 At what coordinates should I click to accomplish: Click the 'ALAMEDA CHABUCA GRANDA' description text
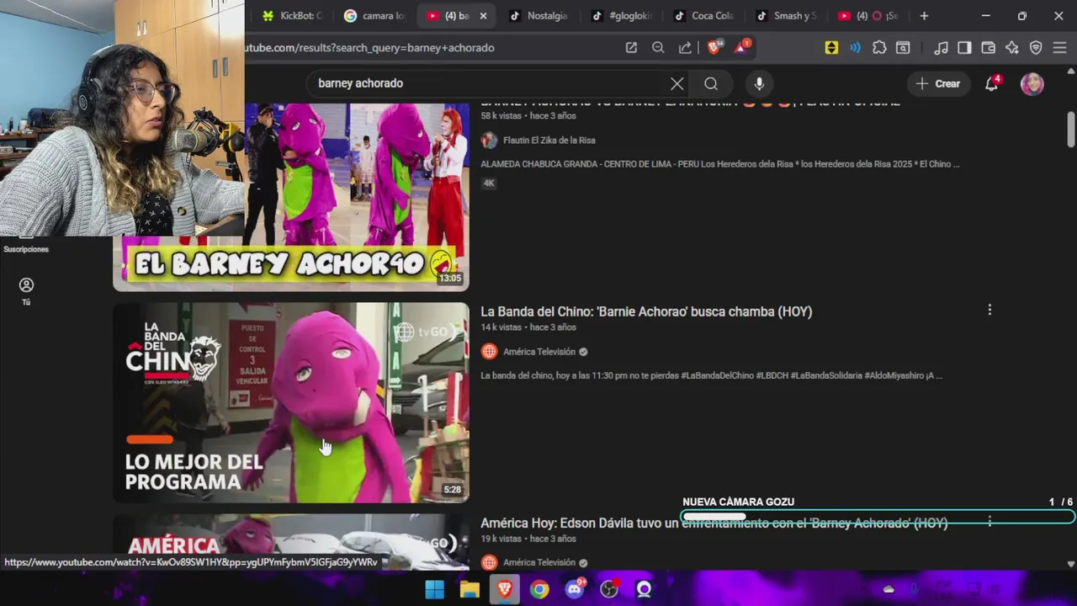(x=719, y=164)
